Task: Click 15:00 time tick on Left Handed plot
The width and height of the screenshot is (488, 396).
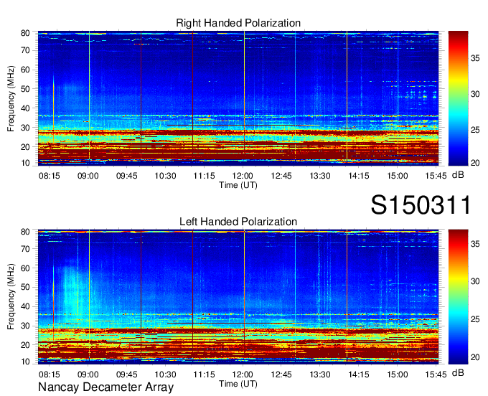Action: coord(398,374)
